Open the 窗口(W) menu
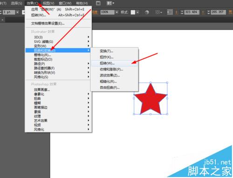 (x=65, y=3)
